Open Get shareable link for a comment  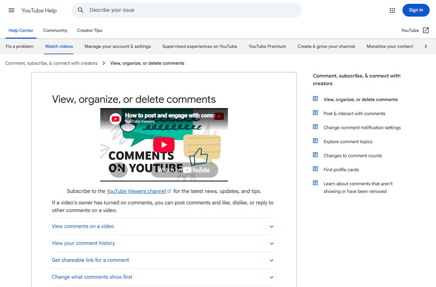click(163, 260)
